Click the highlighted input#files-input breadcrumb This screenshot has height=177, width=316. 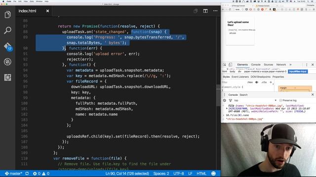[298, 71]
